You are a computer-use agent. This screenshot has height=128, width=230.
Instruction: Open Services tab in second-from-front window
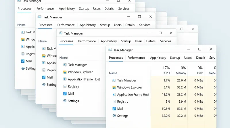tap(166, 41)
